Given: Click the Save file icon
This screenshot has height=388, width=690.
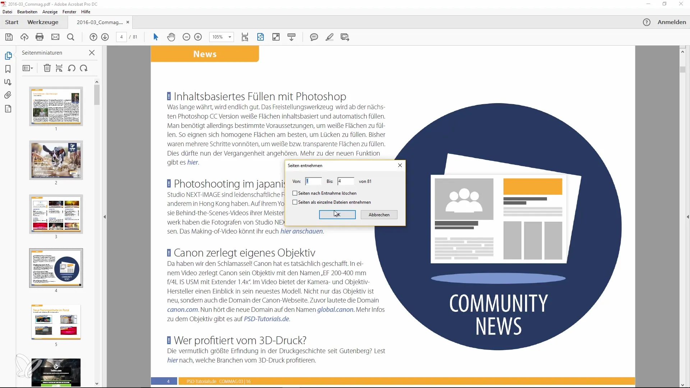Looking at the screenshot, I should pyautogui.click(x=9, y=37).
